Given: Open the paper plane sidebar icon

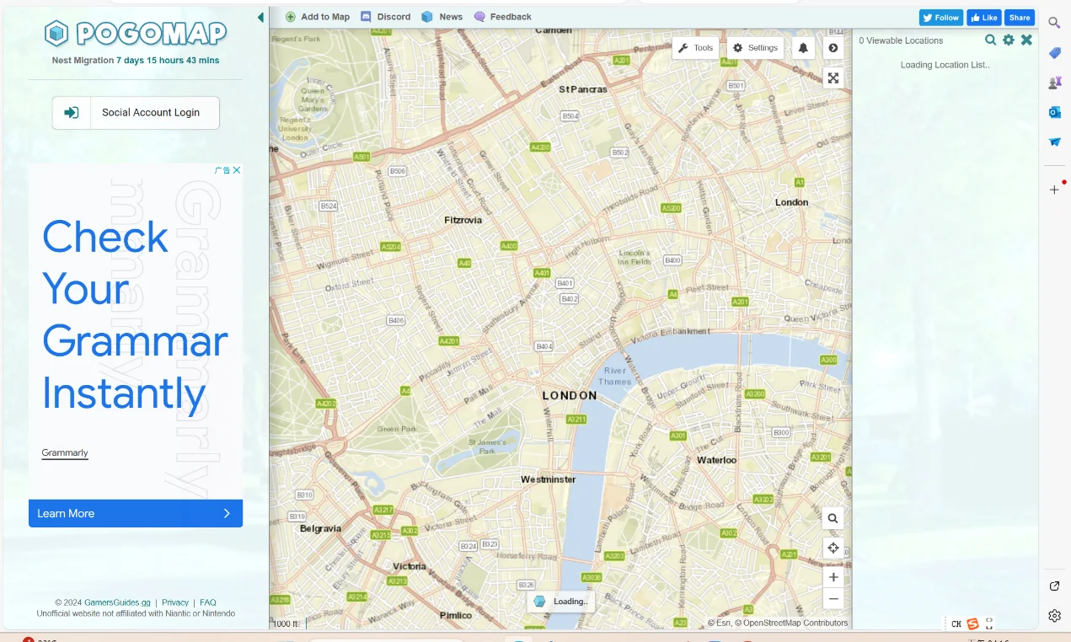Looking at the screenshot, I should [x=1054, y=142].
